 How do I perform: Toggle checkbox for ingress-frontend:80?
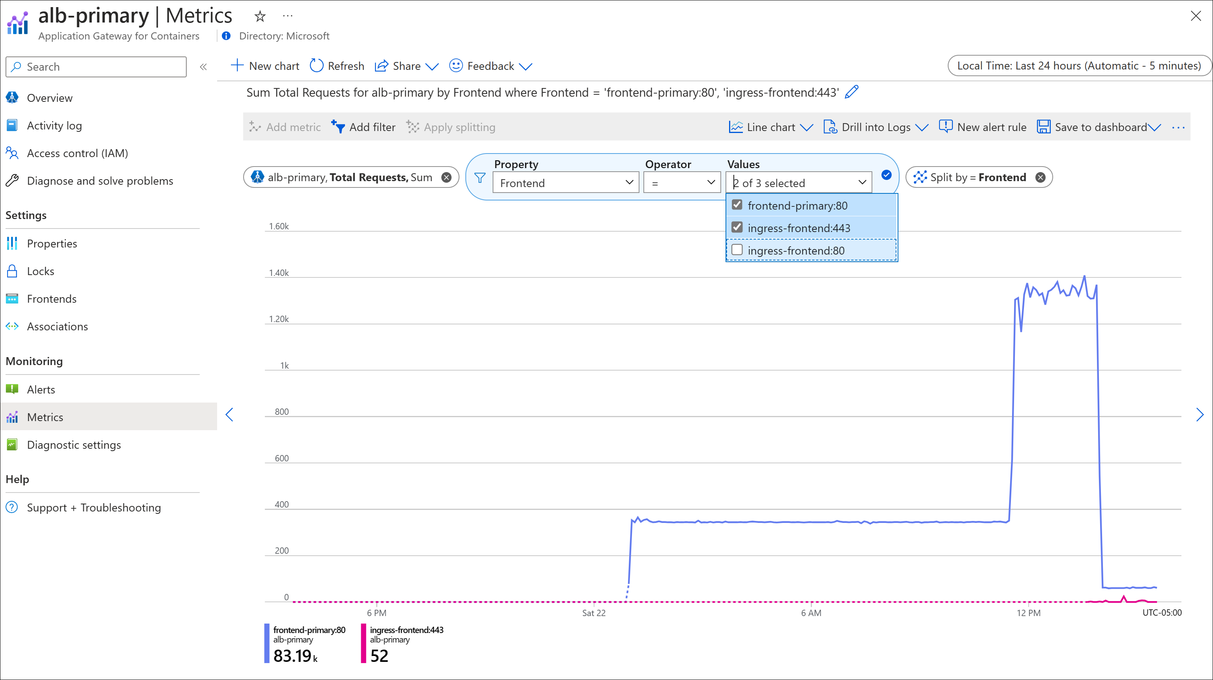(737, 250)
